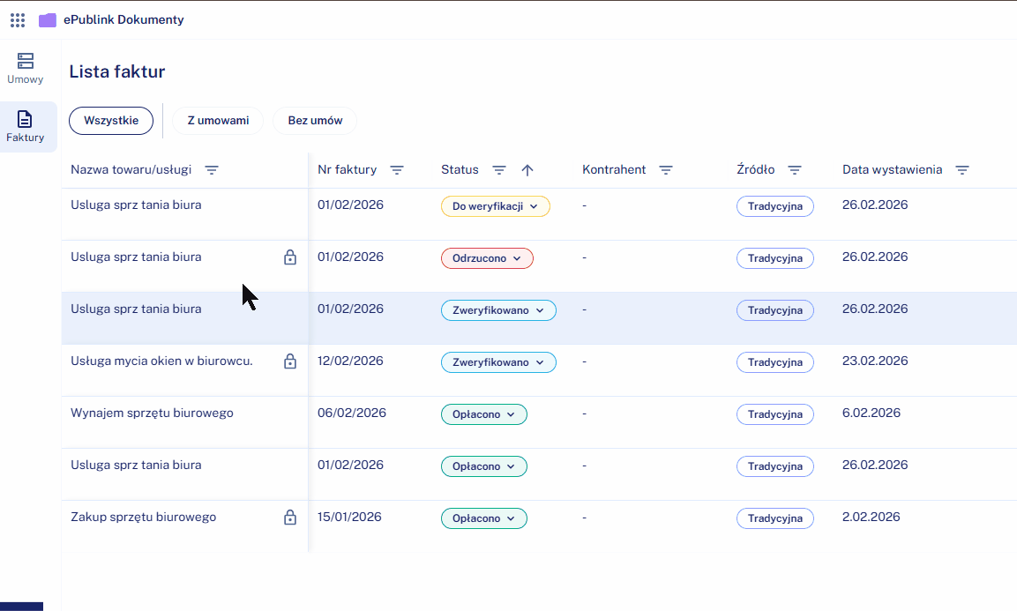This screenshot has height=611, width=1017.
Task: Open the filter for Nazwa towaru/usługi column
Action: (x=212, y=169)
